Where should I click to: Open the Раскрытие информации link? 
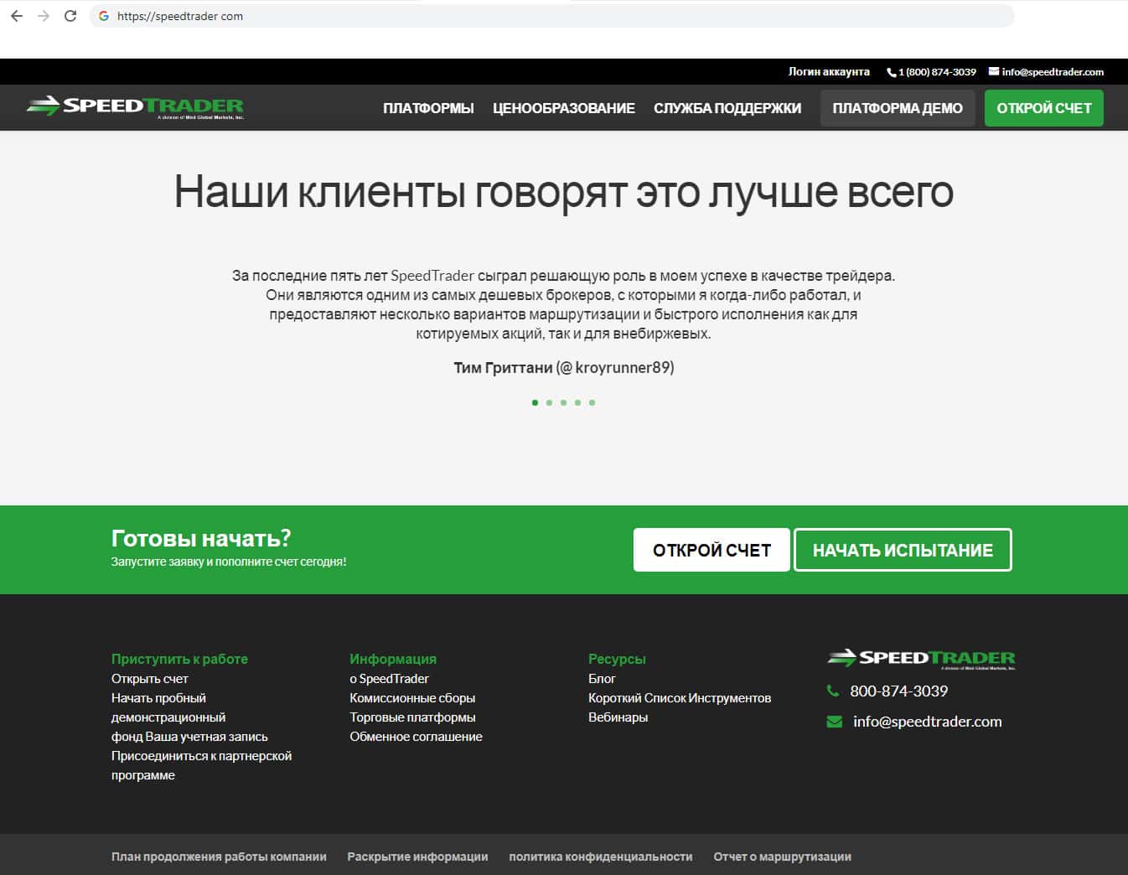pyautogui.click(x=417, y=857)
